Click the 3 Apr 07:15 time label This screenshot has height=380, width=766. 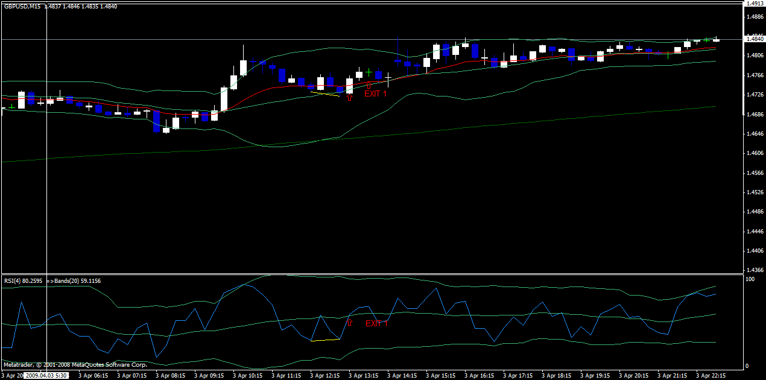[132, 375]
